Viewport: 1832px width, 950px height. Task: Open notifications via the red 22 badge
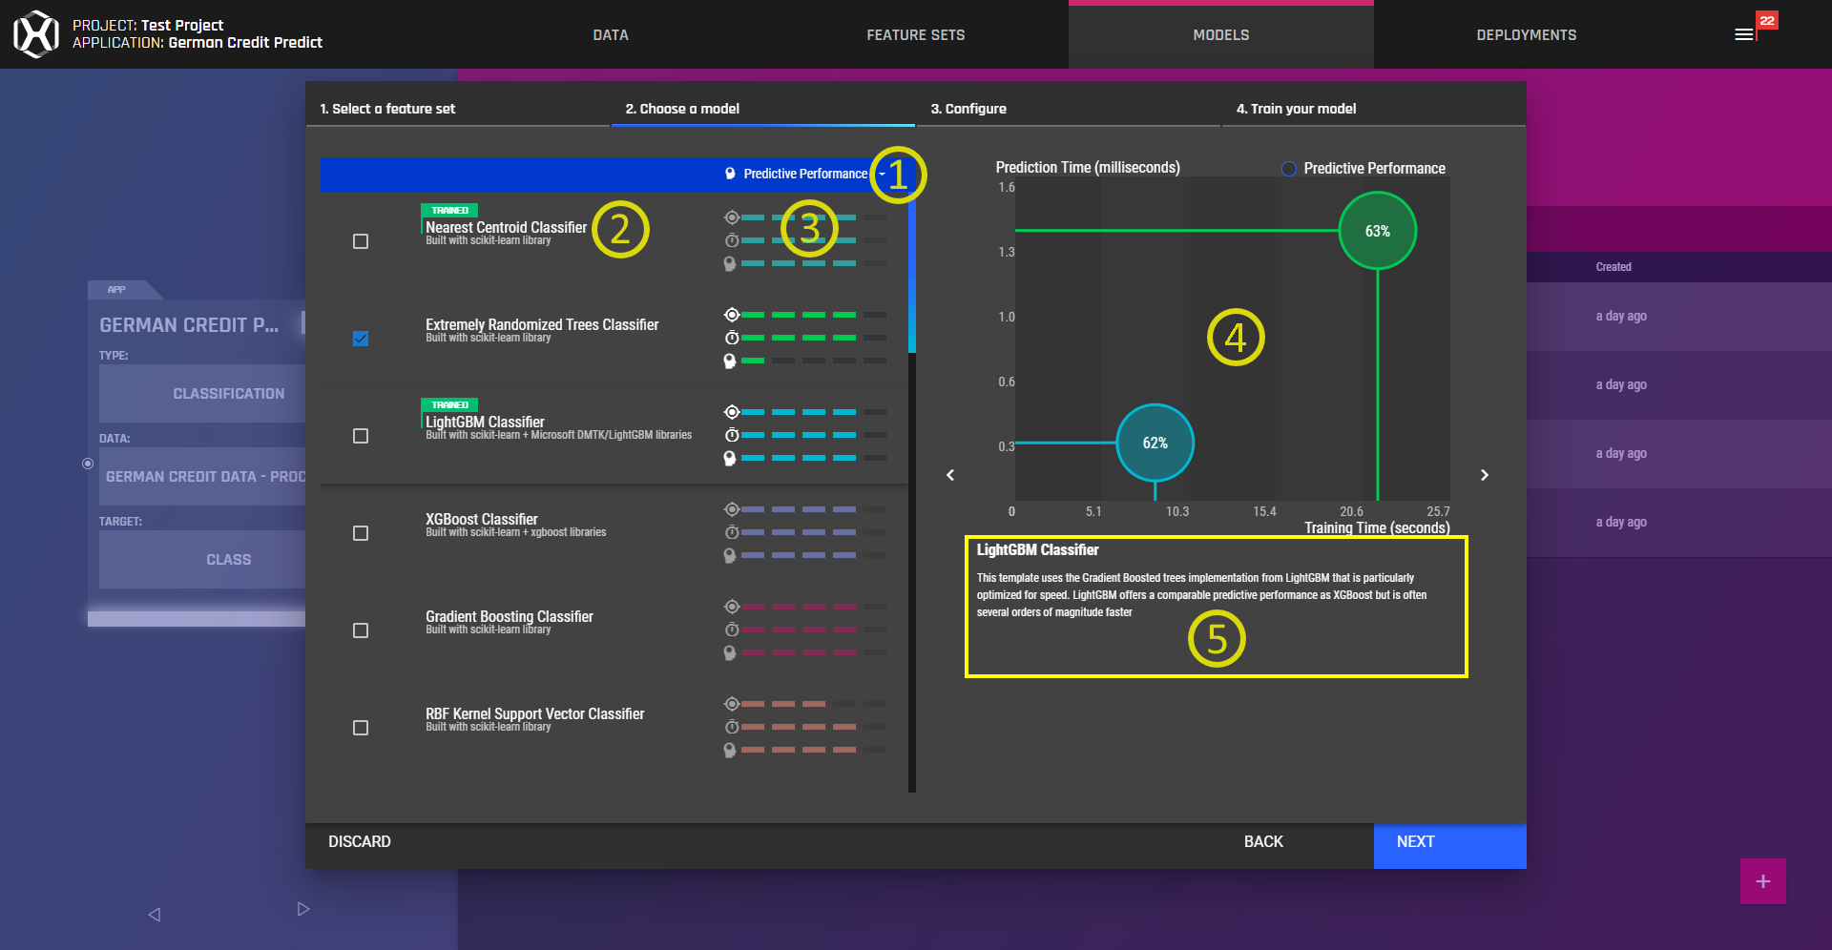point(1767,19)
